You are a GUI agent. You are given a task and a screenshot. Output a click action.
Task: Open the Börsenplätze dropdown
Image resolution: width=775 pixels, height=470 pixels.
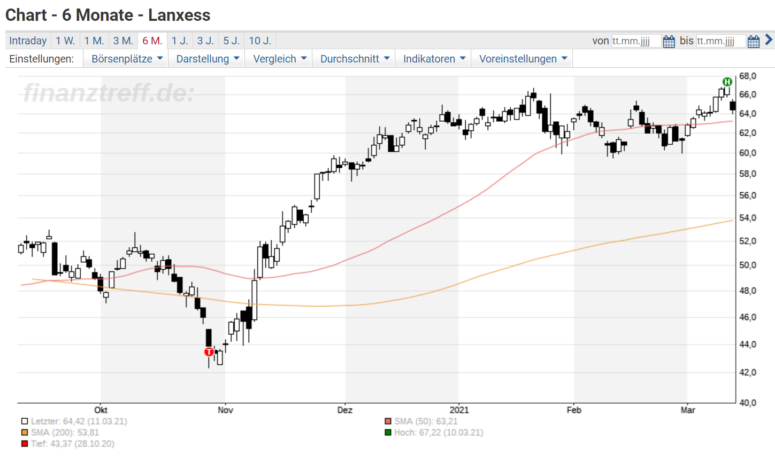coord(126,59)
